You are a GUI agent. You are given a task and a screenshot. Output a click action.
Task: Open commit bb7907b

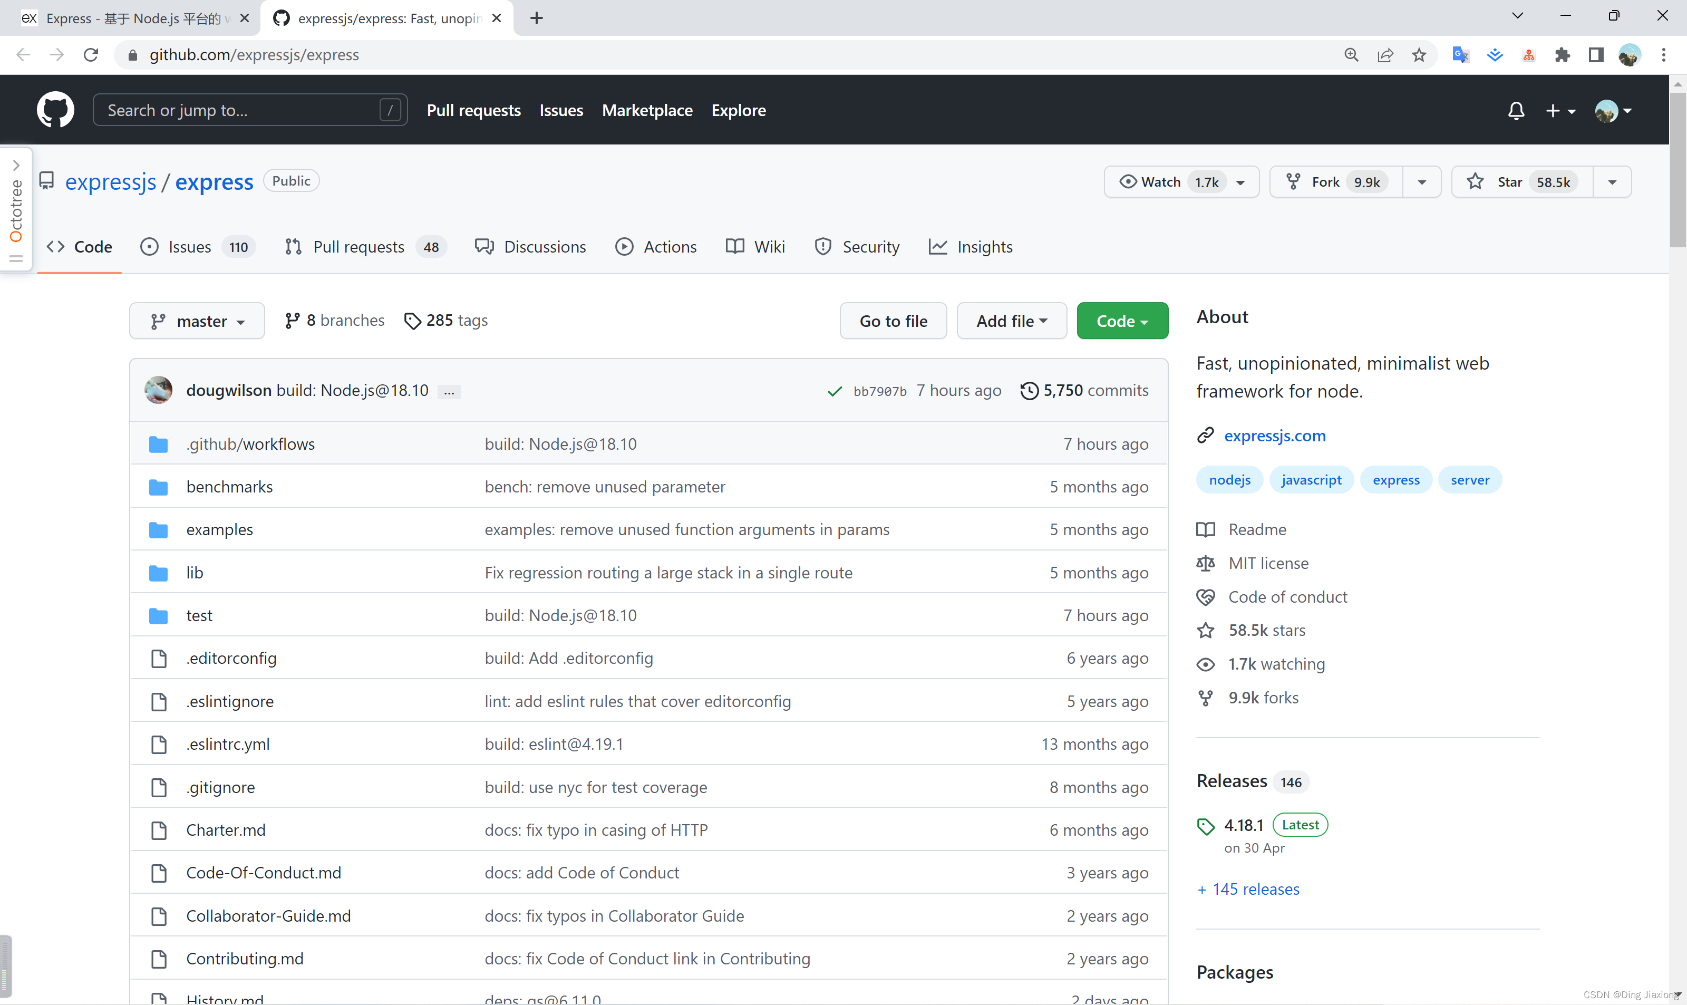pos(879,391)
